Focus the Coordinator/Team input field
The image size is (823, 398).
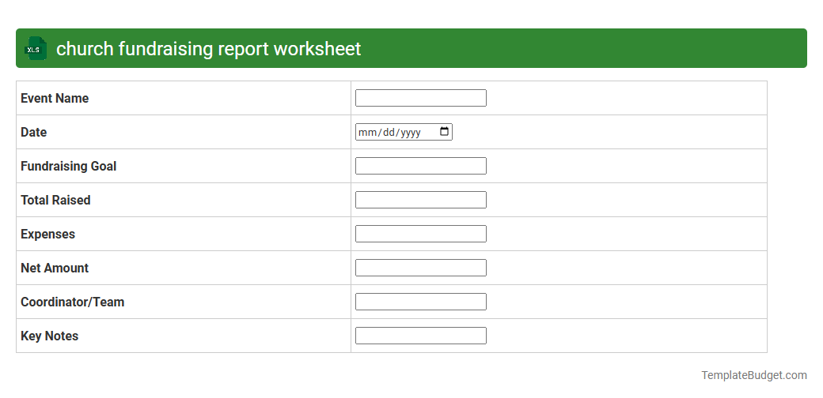(420, 302)
